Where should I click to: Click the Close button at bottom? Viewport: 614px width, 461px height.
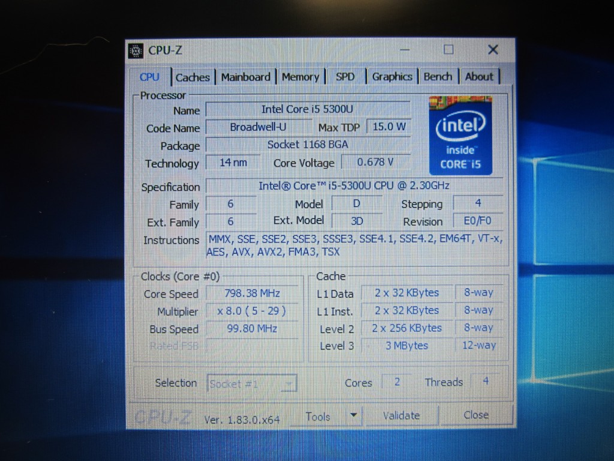click(x=475, y=415)
